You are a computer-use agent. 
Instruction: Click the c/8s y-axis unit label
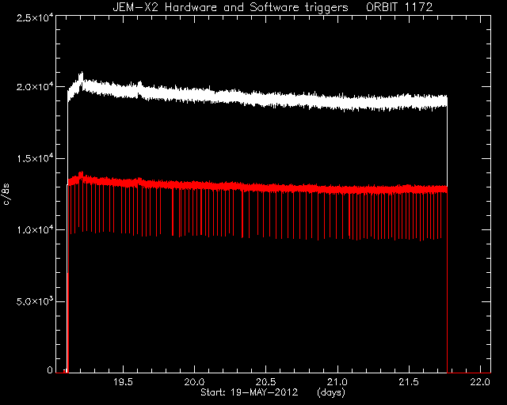pos(6,195)
